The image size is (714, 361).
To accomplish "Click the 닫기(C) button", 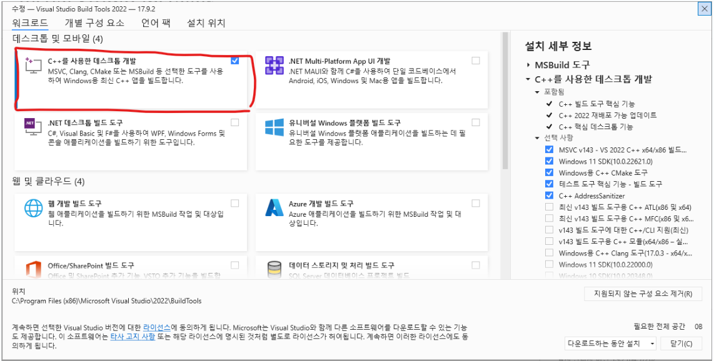I will coord(681,344).
